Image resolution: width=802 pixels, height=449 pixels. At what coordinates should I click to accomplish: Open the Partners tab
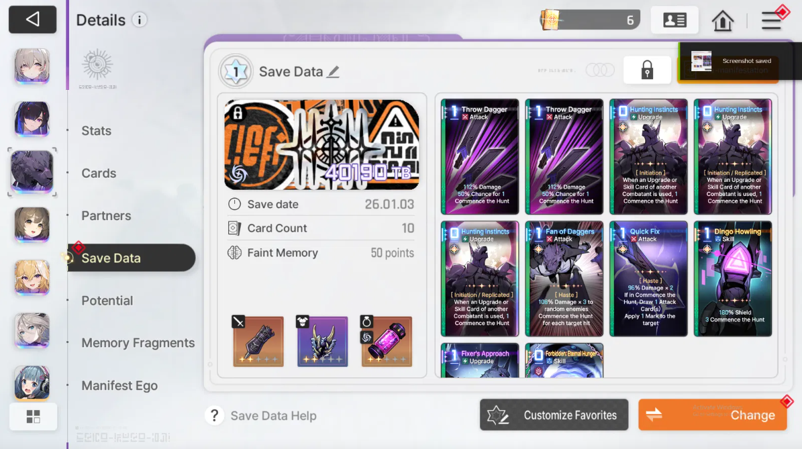tap(106, 216)
